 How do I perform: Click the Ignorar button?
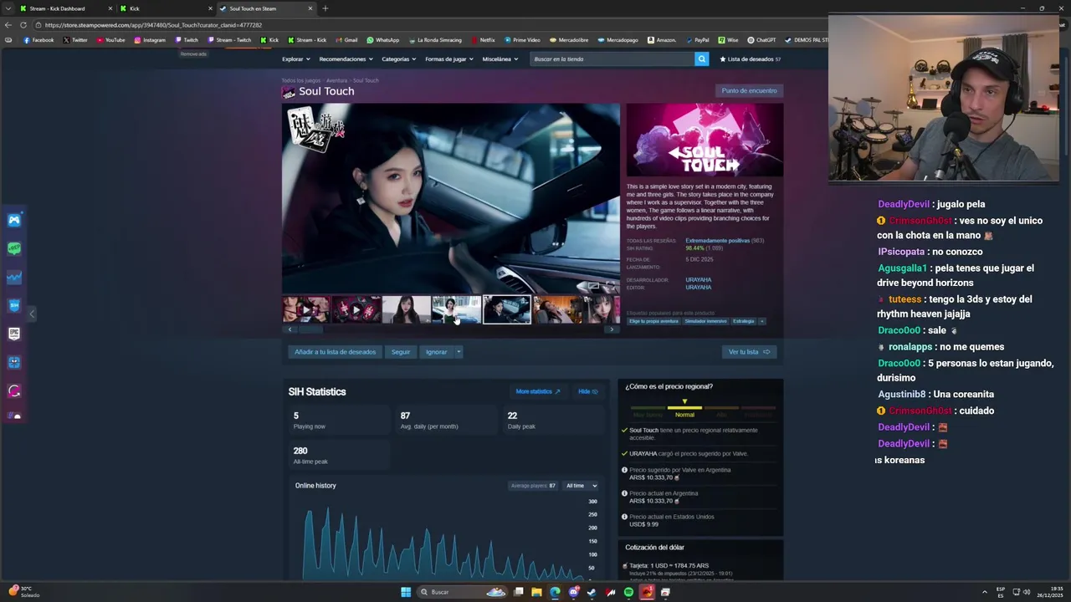tap(436, 352)
